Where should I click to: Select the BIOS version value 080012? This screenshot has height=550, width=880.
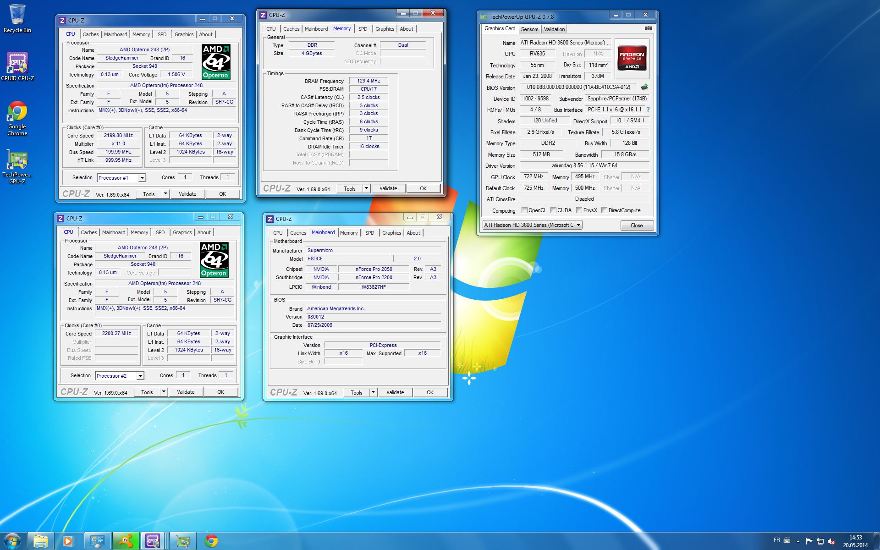coord(374,317)
